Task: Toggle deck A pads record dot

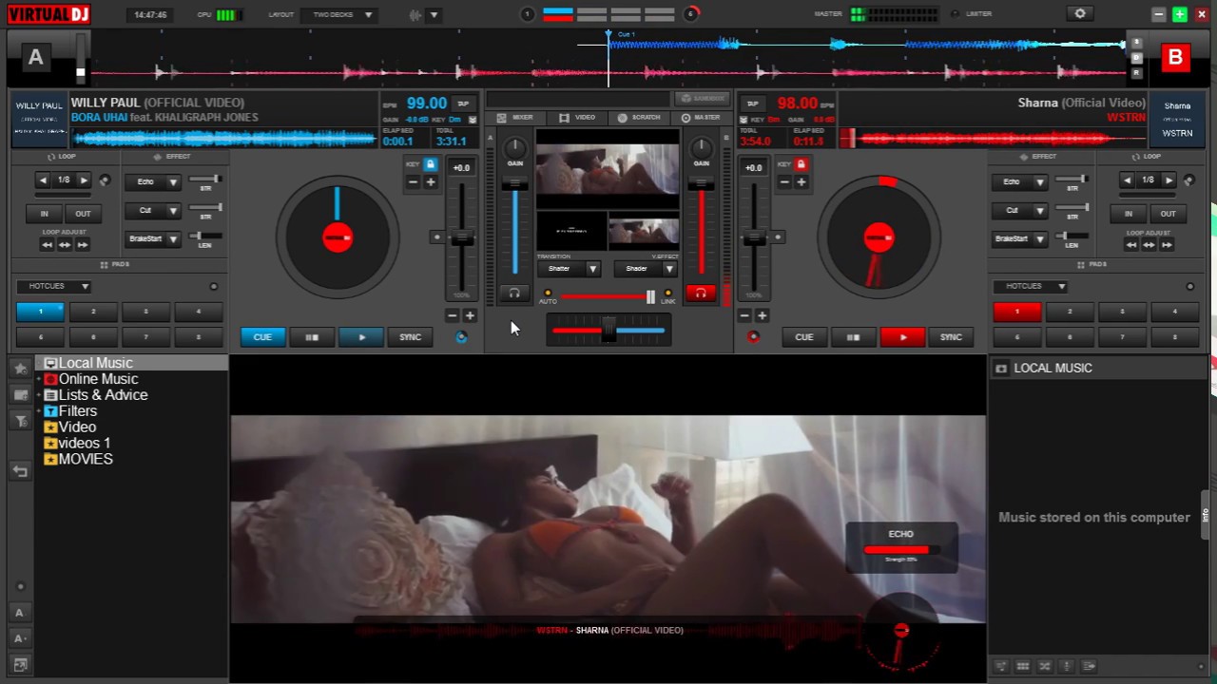Action: click(214, 286)
